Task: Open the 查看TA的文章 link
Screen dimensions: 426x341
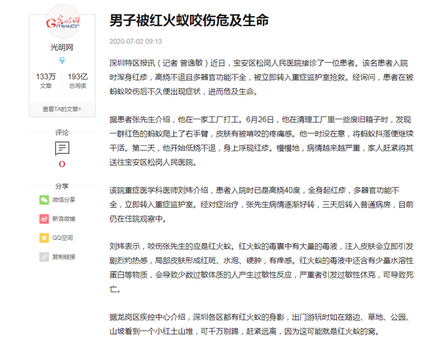Action: (x=62, y=109)
